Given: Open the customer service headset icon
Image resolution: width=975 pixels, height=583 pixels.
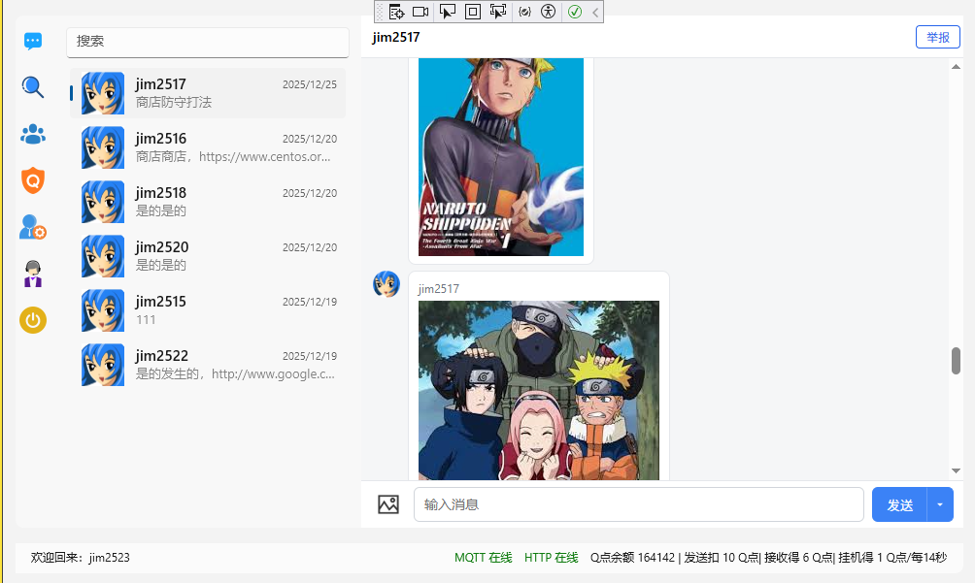Looking at the screenshot, I should [33, 274].
